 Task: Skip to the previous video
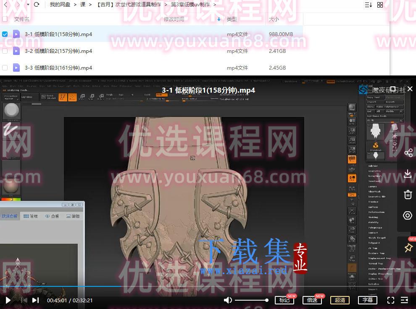[24, 300]
